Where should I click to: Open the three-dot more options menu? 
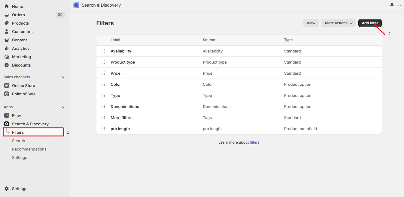coord(400,5)
